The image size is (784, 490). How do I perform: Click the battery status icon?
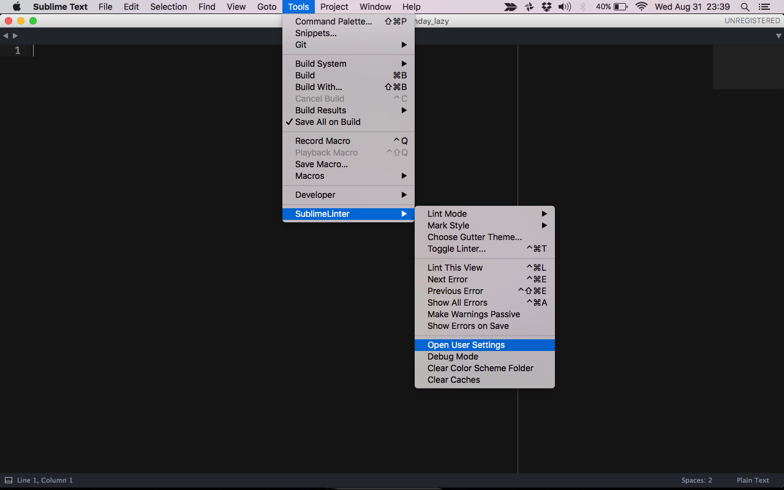(620, 7)
